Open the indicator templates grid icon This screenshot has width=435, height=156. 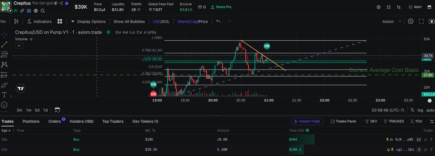60,21
